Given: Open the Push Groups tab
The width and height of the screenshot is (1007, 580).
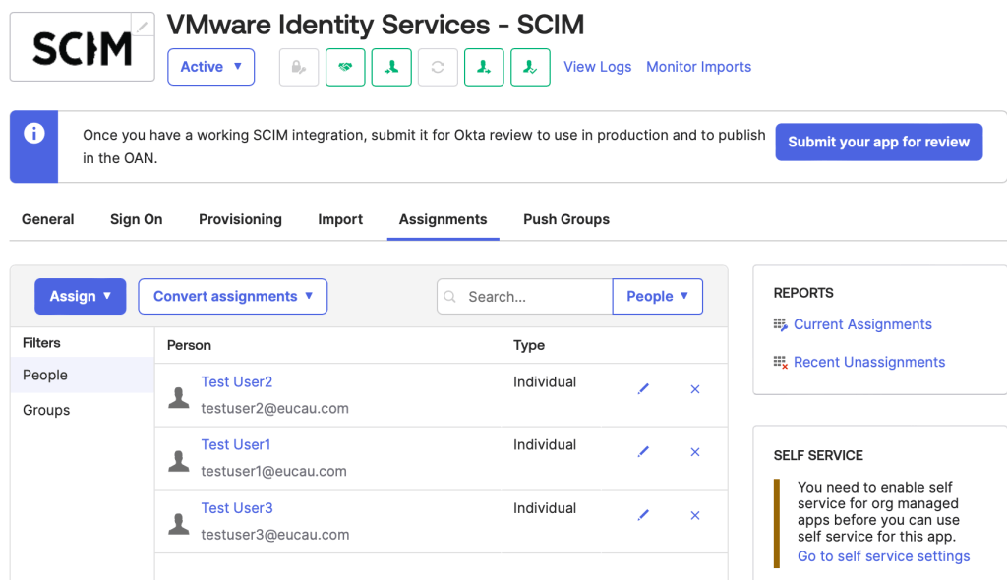Looking at the screenshot, I should (x=565, y=219).
